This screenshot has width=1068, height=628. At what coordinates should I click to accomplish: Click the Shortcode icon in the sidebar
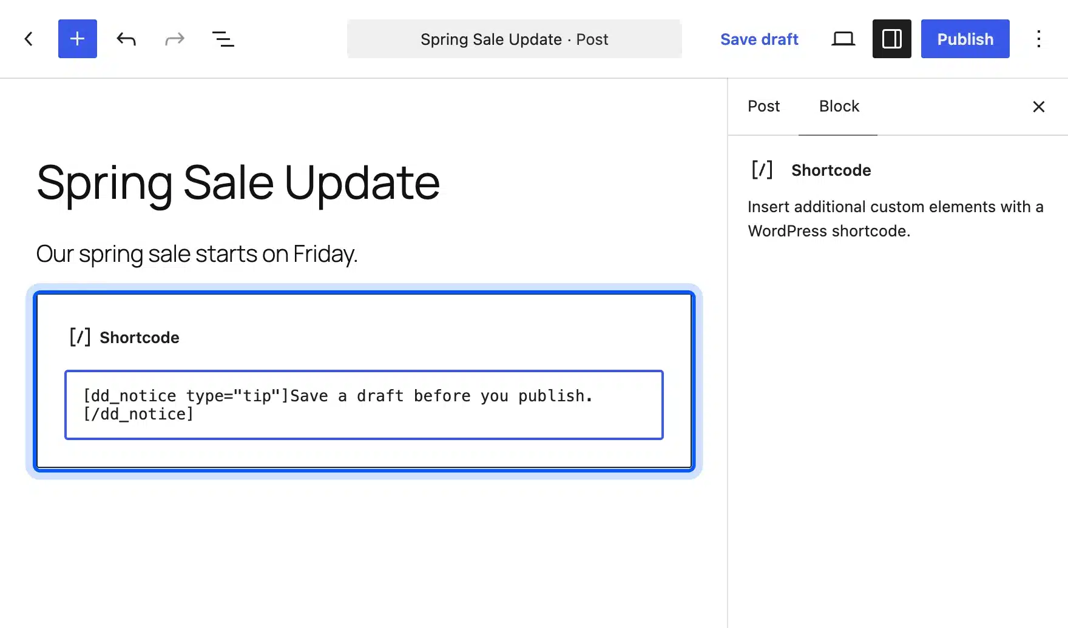tap(762, 170)
